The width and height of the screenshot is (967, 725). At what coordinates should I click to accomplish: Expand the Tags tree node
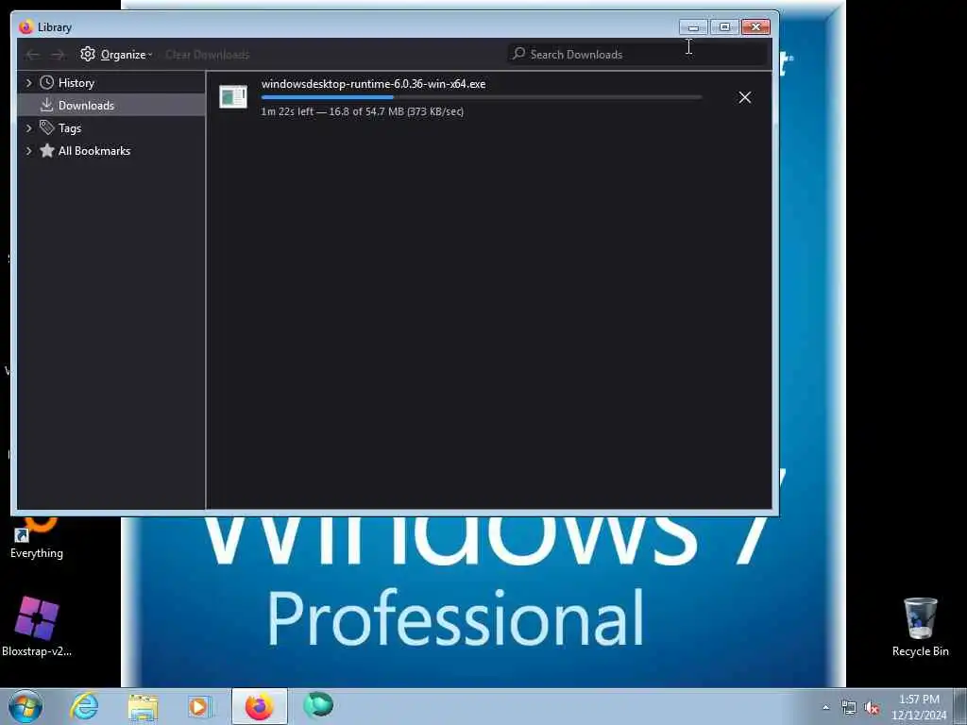(x=28, y=127)
